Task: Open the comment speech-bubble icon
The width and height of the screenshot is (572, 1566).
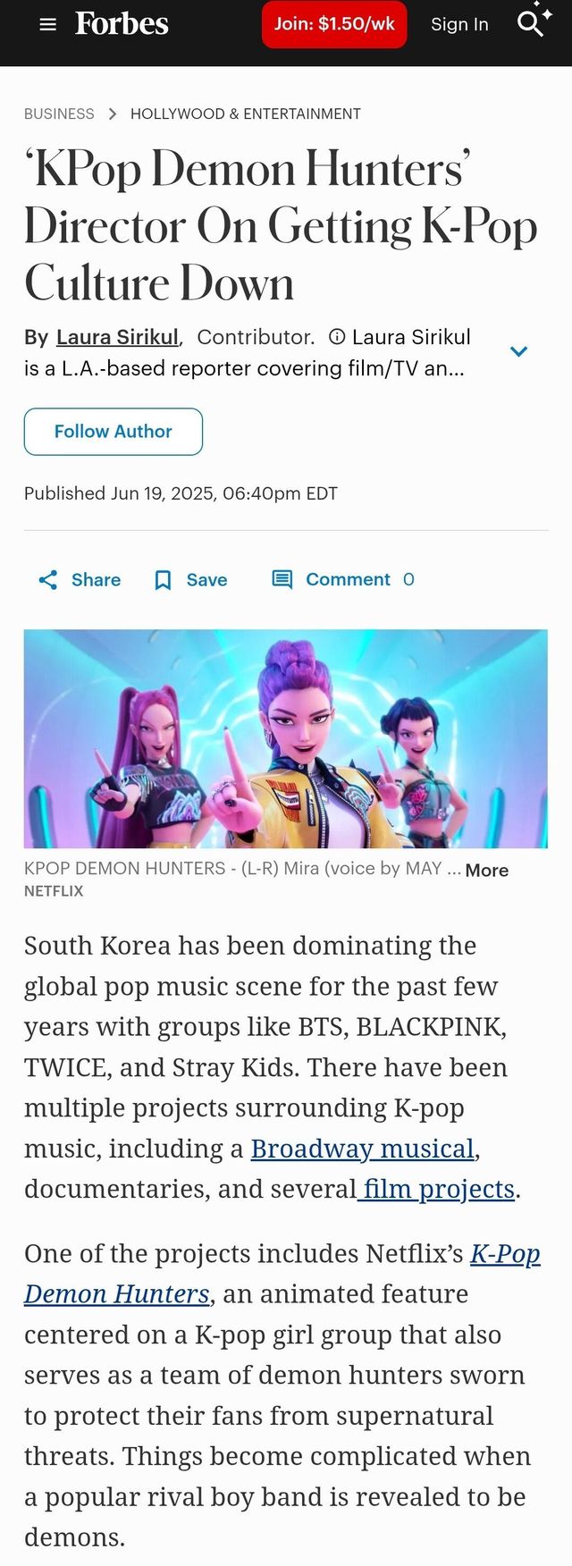Action: pos(282,579)
